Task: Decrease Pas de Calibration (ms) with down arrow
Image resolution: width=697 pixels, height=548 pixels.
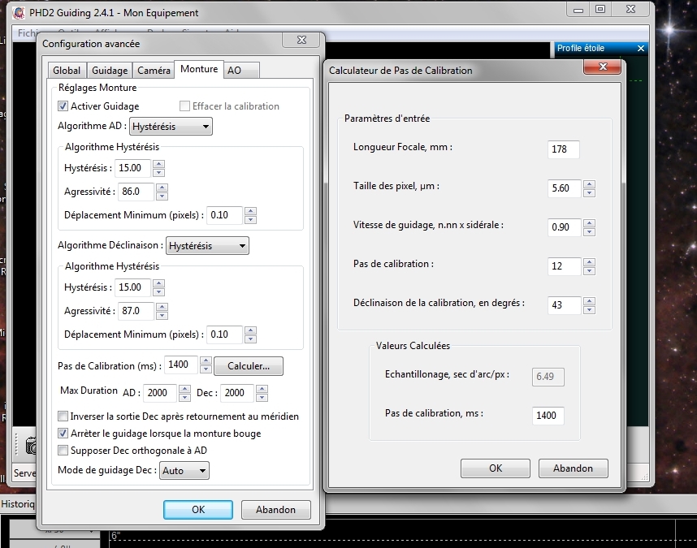Action: [x=206, y=369]
